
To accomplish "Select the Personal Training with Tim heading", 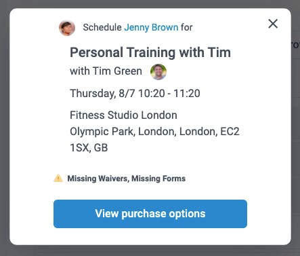I will pos(150,52).
